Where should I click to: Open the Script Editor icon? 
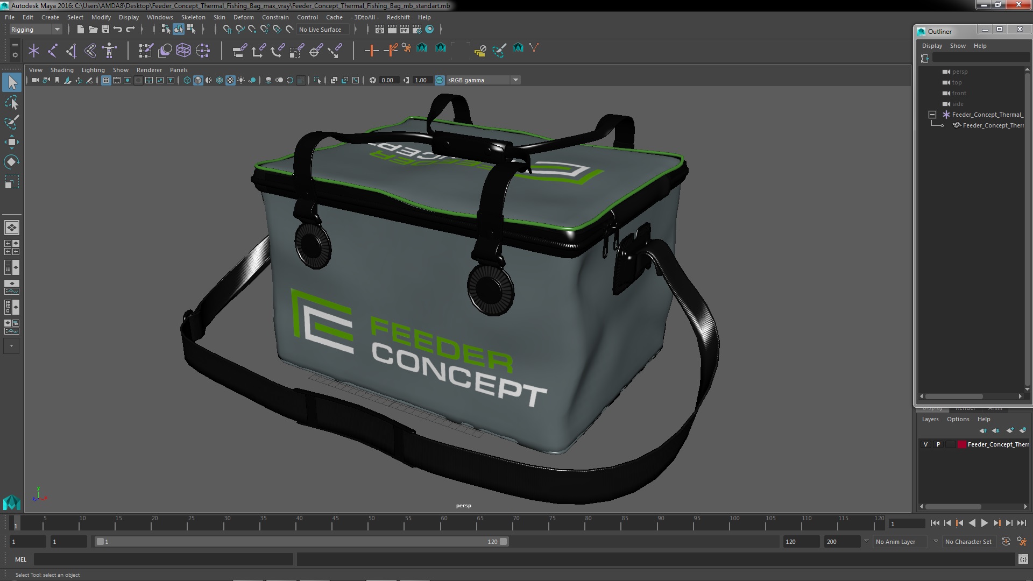coord(1023,559)
